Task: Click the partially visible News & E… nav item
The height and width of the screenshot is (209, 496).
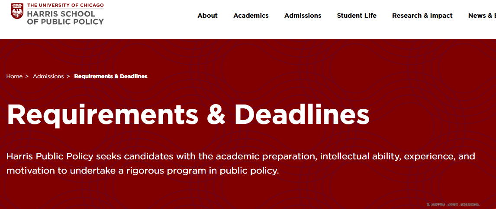Action: tap(482, 16)
